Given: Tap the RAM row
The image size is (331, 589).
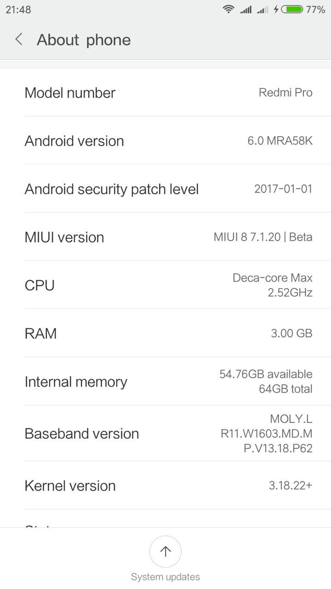Looking at the screenshot, I should pos(165,333).
